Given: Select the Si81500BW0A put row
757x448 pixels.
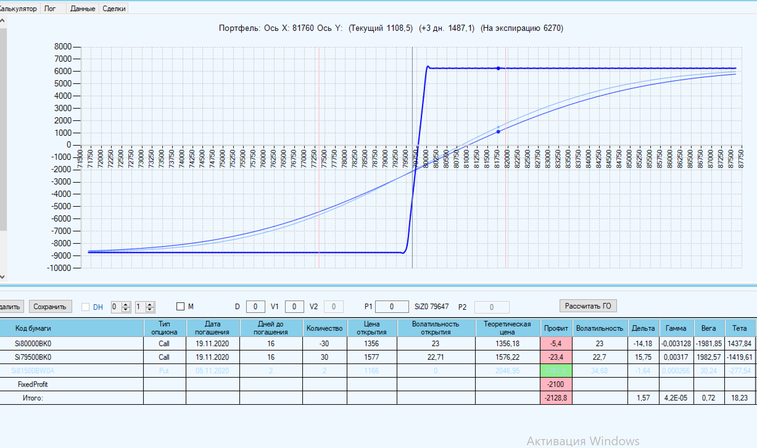Looking at the screenshot, I should [x=33, y=371].
